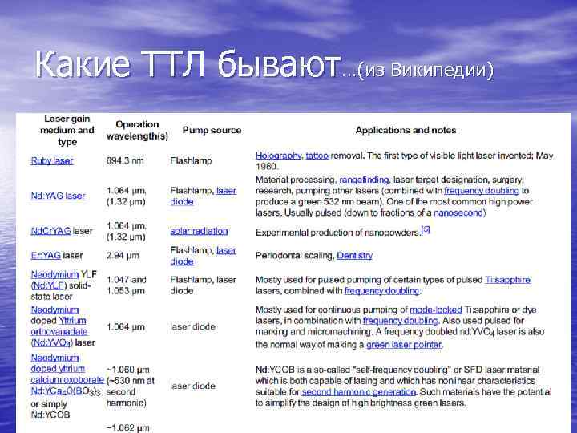This screenshot has width=577, height=433.
Task: Follow the second harmonic generation link
Action: pos(358,392)
